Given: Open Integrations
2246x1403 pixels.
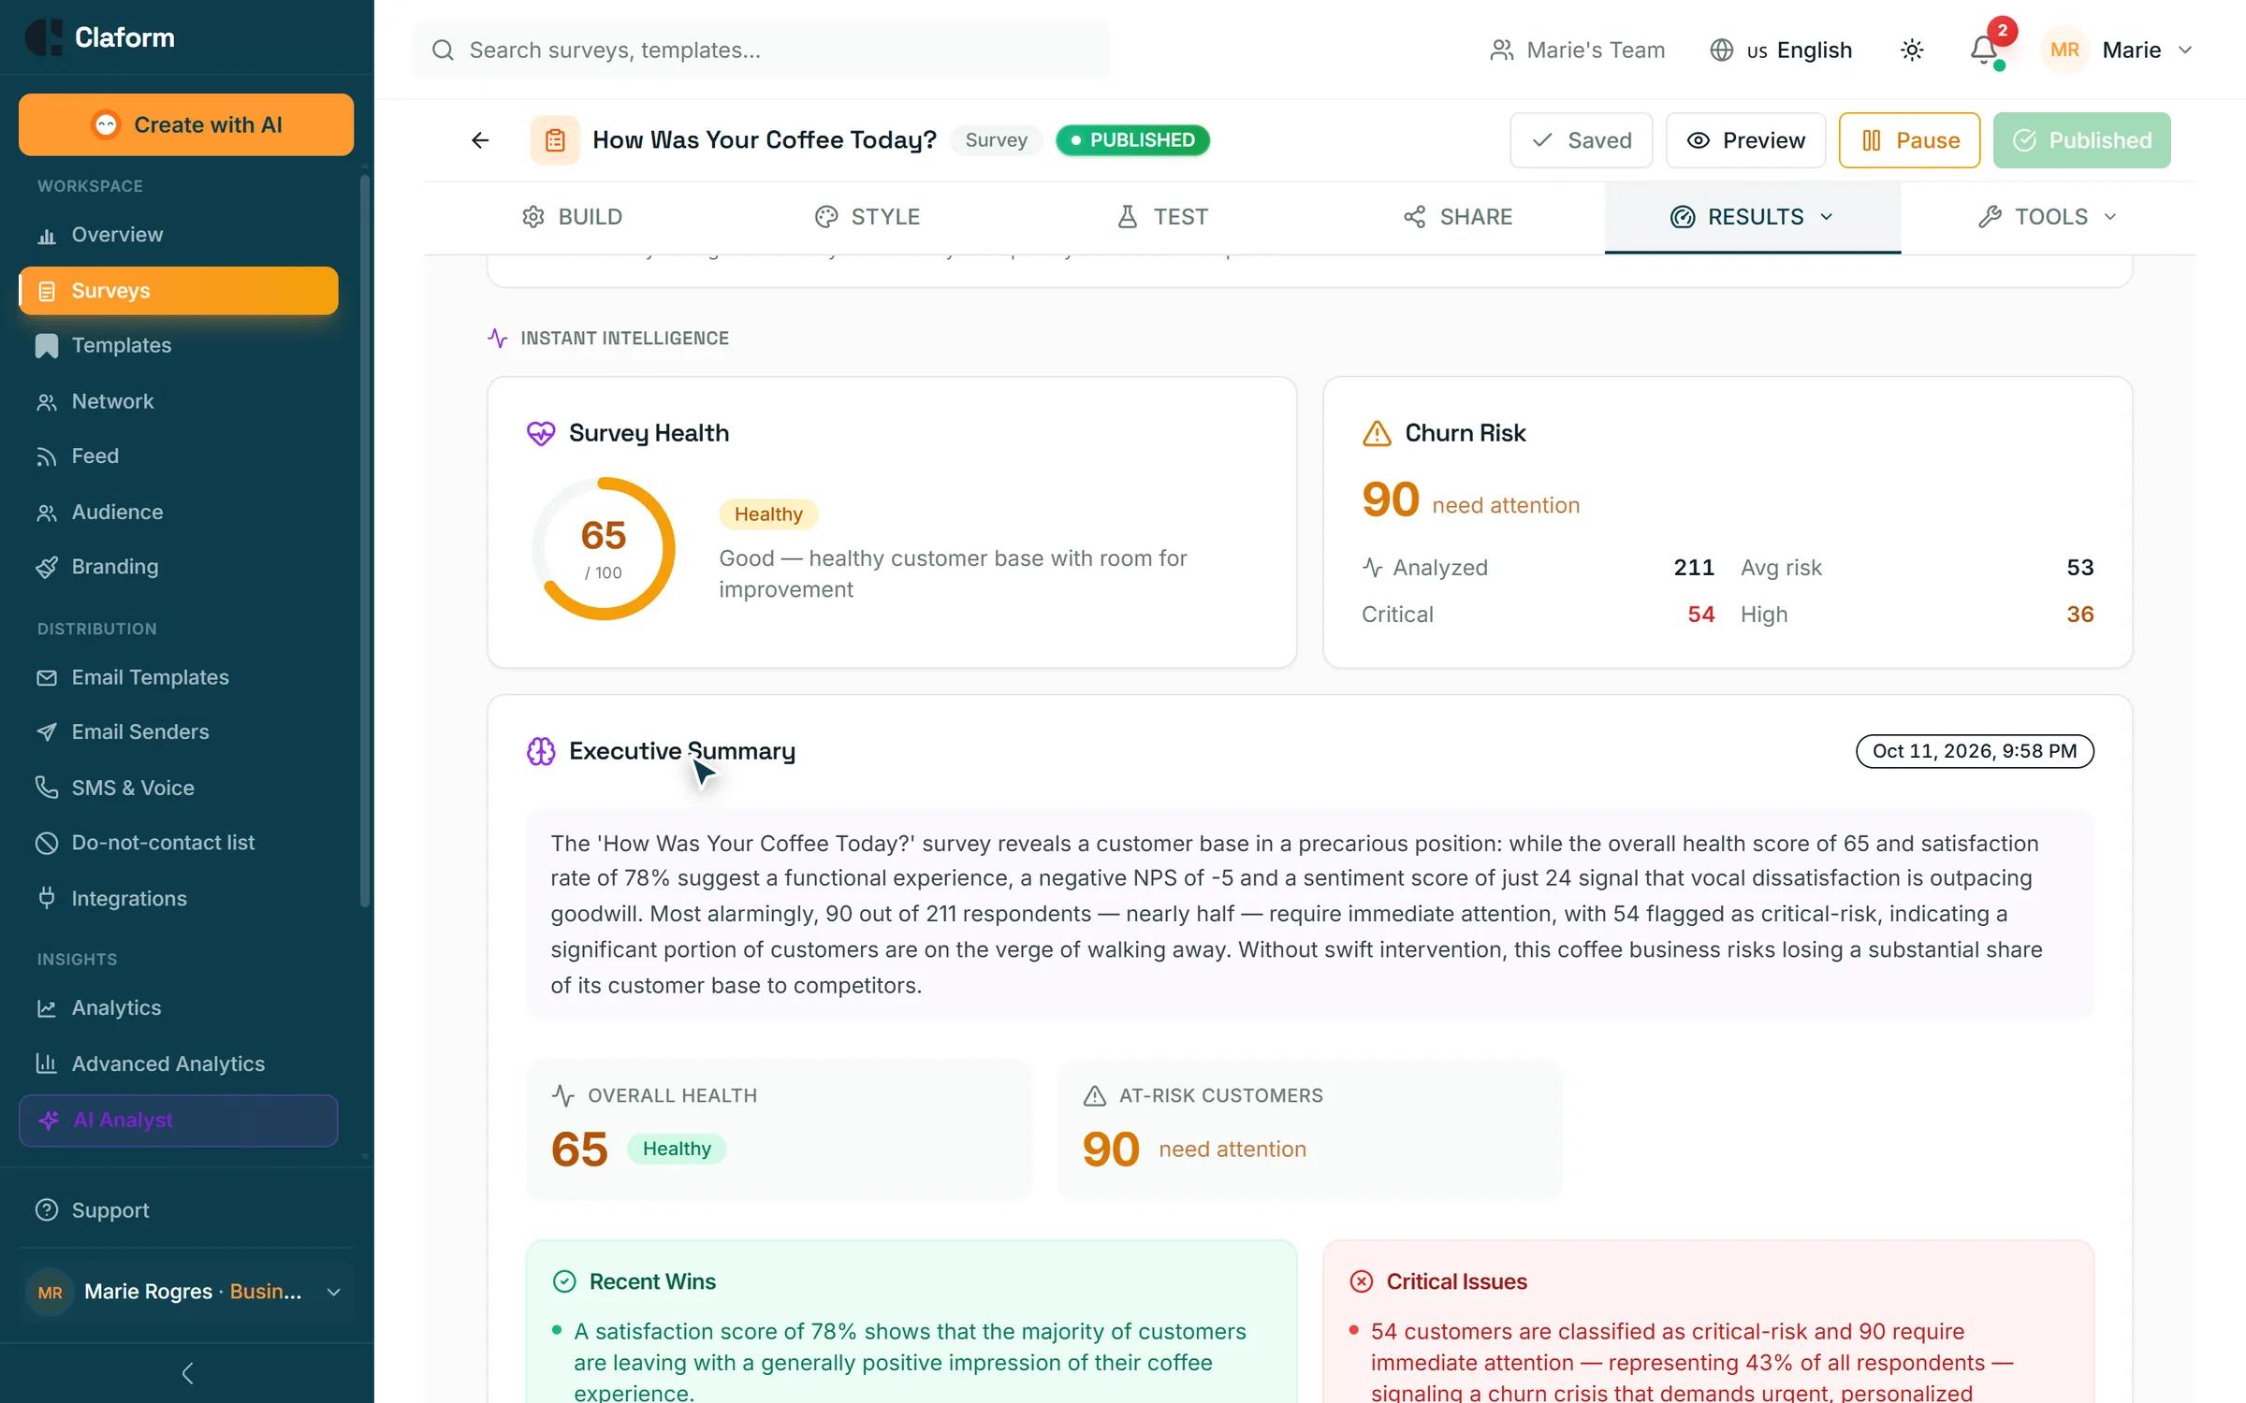Looking at the screenshot, I should point(178,898).
